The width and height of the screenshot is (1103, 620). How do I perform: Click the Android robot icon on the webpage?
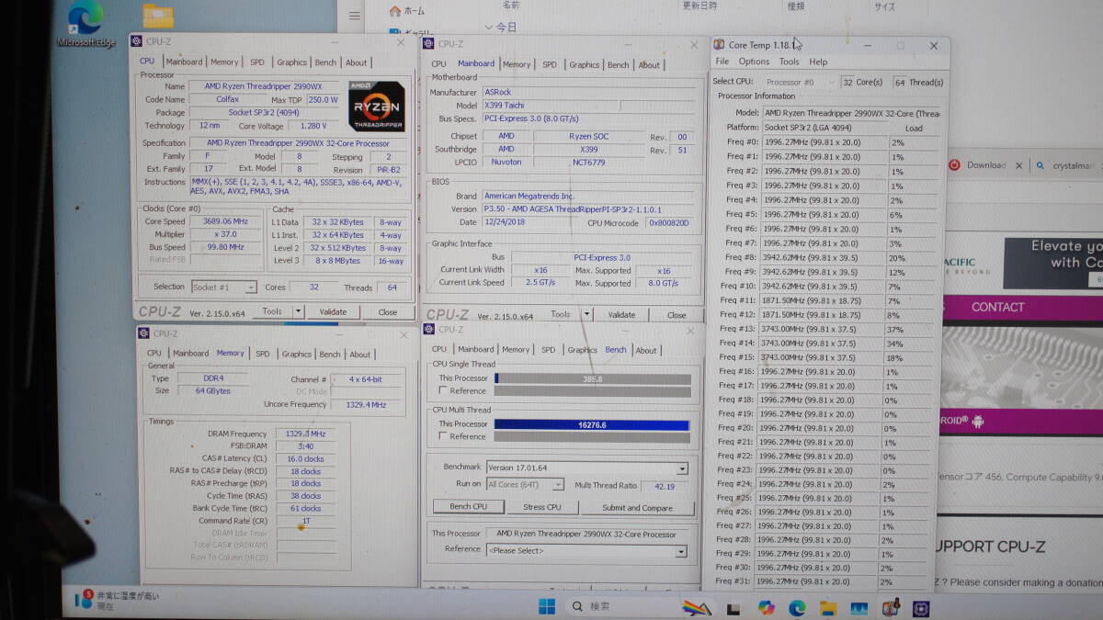coord(977,421)
